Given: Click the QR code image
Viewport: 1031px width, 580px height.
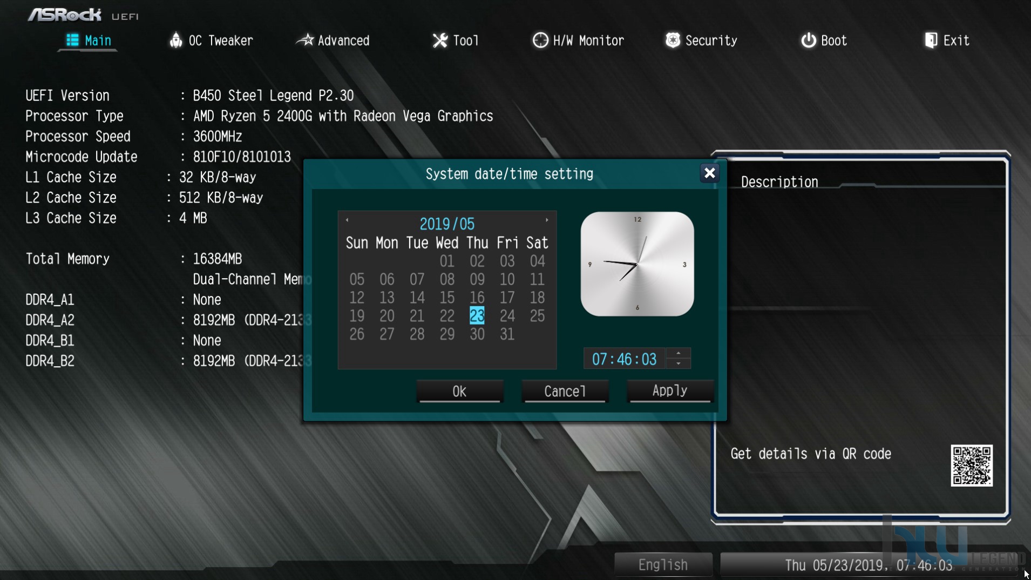Looking at the screenshot, I should click(972, 466).
